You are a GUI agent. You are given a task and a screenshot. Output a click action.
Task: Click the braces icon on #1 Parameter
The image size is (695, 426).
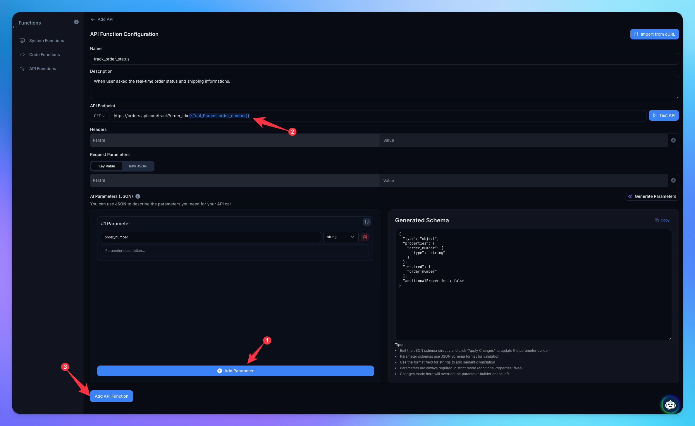click(x=367, y=222)
